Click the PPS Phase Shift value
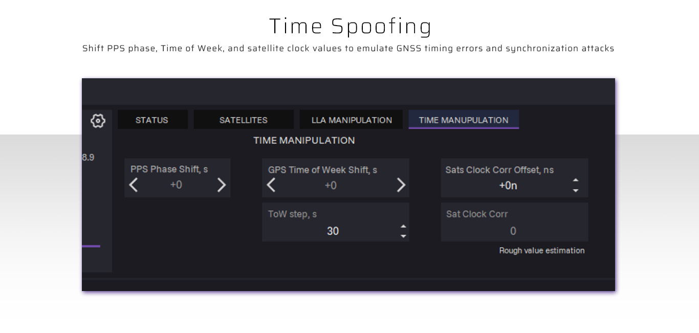 pos(176,185)
